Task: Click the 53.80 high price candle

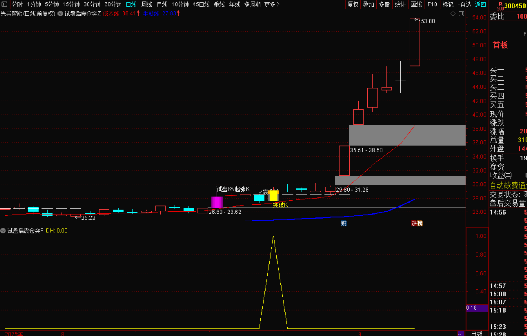Action: point(415,42)
